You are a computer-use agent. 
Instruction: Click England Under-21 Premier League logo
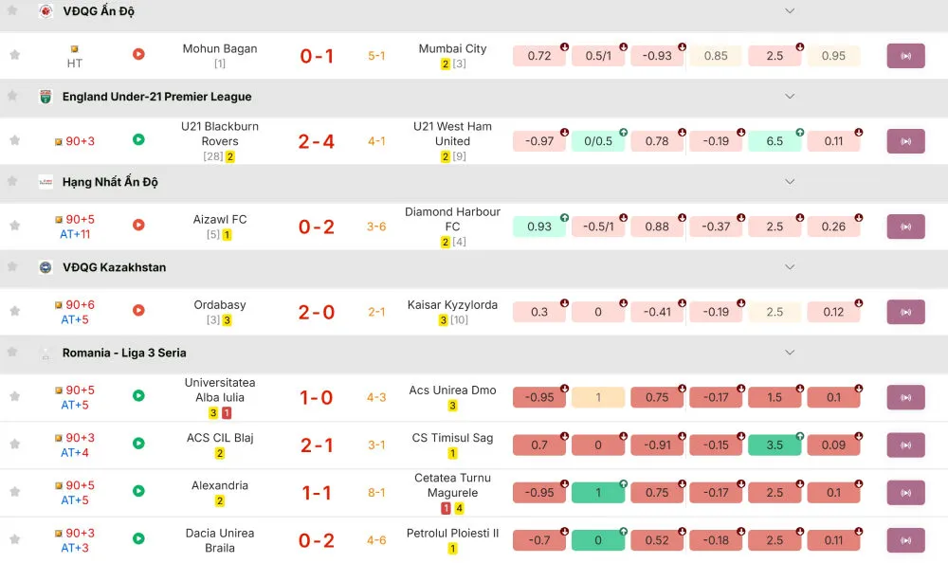[46, 97]
